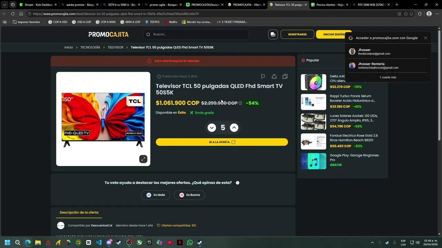Open the Descripción de la oferta tab

[79, 213]
